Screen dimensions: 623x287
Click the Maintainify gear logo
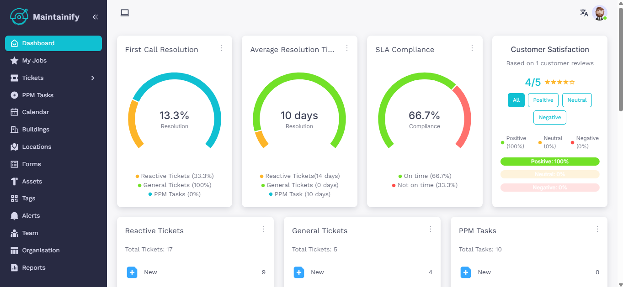[19, 17]
